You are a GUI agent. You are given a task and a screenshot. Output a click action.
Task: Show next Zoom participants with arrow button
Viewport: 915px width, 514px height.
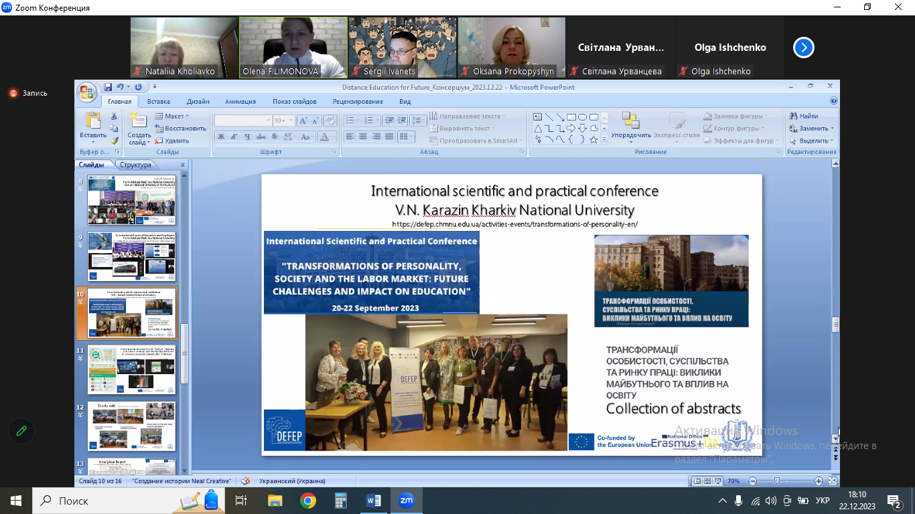tap(804, 48)
